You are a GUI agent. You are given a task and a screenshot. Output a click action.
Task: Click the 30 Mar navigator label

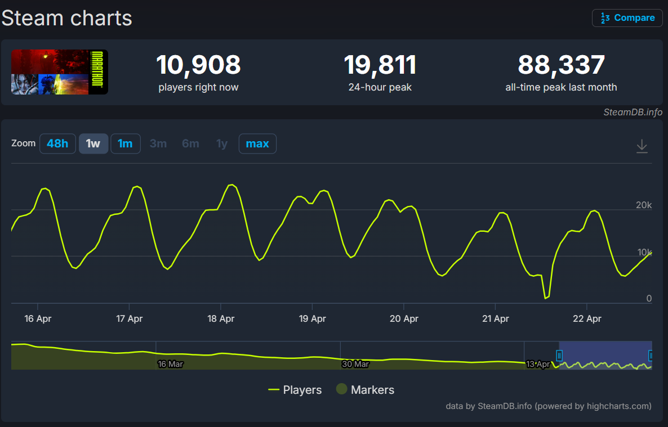(x=355, y=364)
